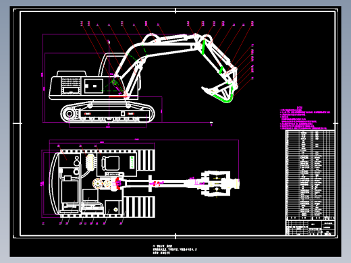This screenshot has height=263, width=351.
Task: Select the parts list table on the right
Action: 310,175
